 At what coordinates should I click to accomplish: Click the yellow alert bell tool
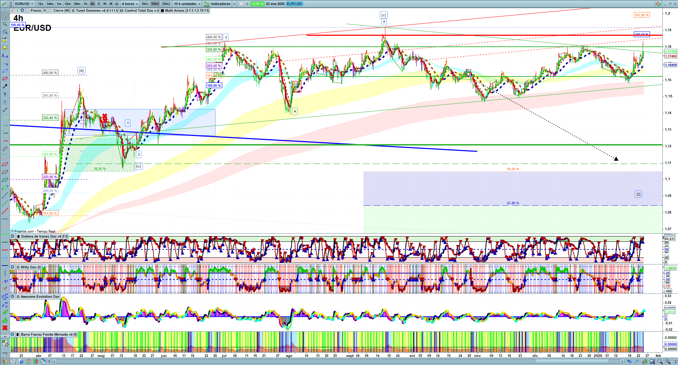pyautogui.click(x=5, y=47)
